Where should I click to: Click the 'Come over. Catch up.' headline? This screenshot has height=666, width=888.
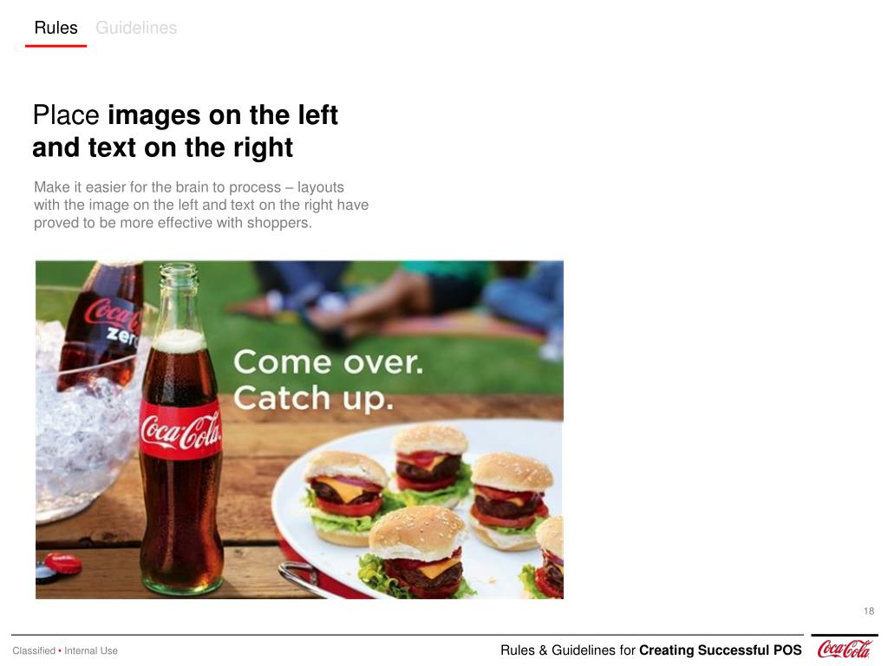click(x=328, y=380)
